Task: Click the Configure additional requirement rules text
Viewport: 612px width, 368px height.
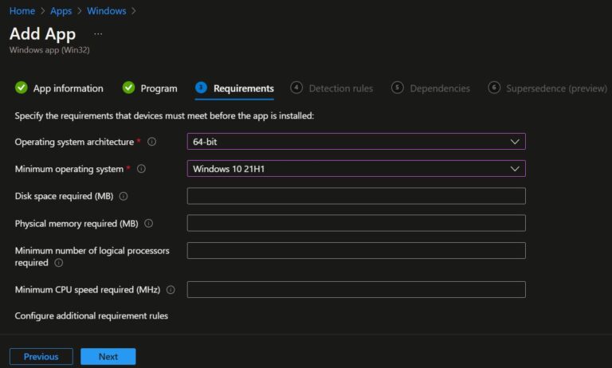Action: [x=92, y=315]
